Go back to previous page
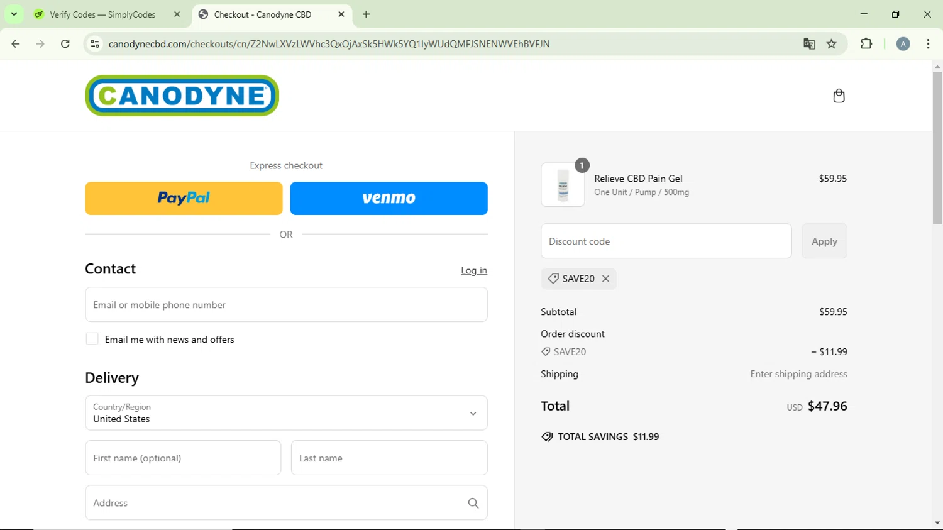This screenshot has height=530, width=943. tap(16, 44)
